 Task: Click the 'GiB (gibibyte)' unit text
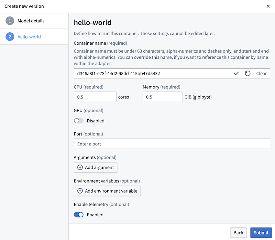(x=198, y=97)
